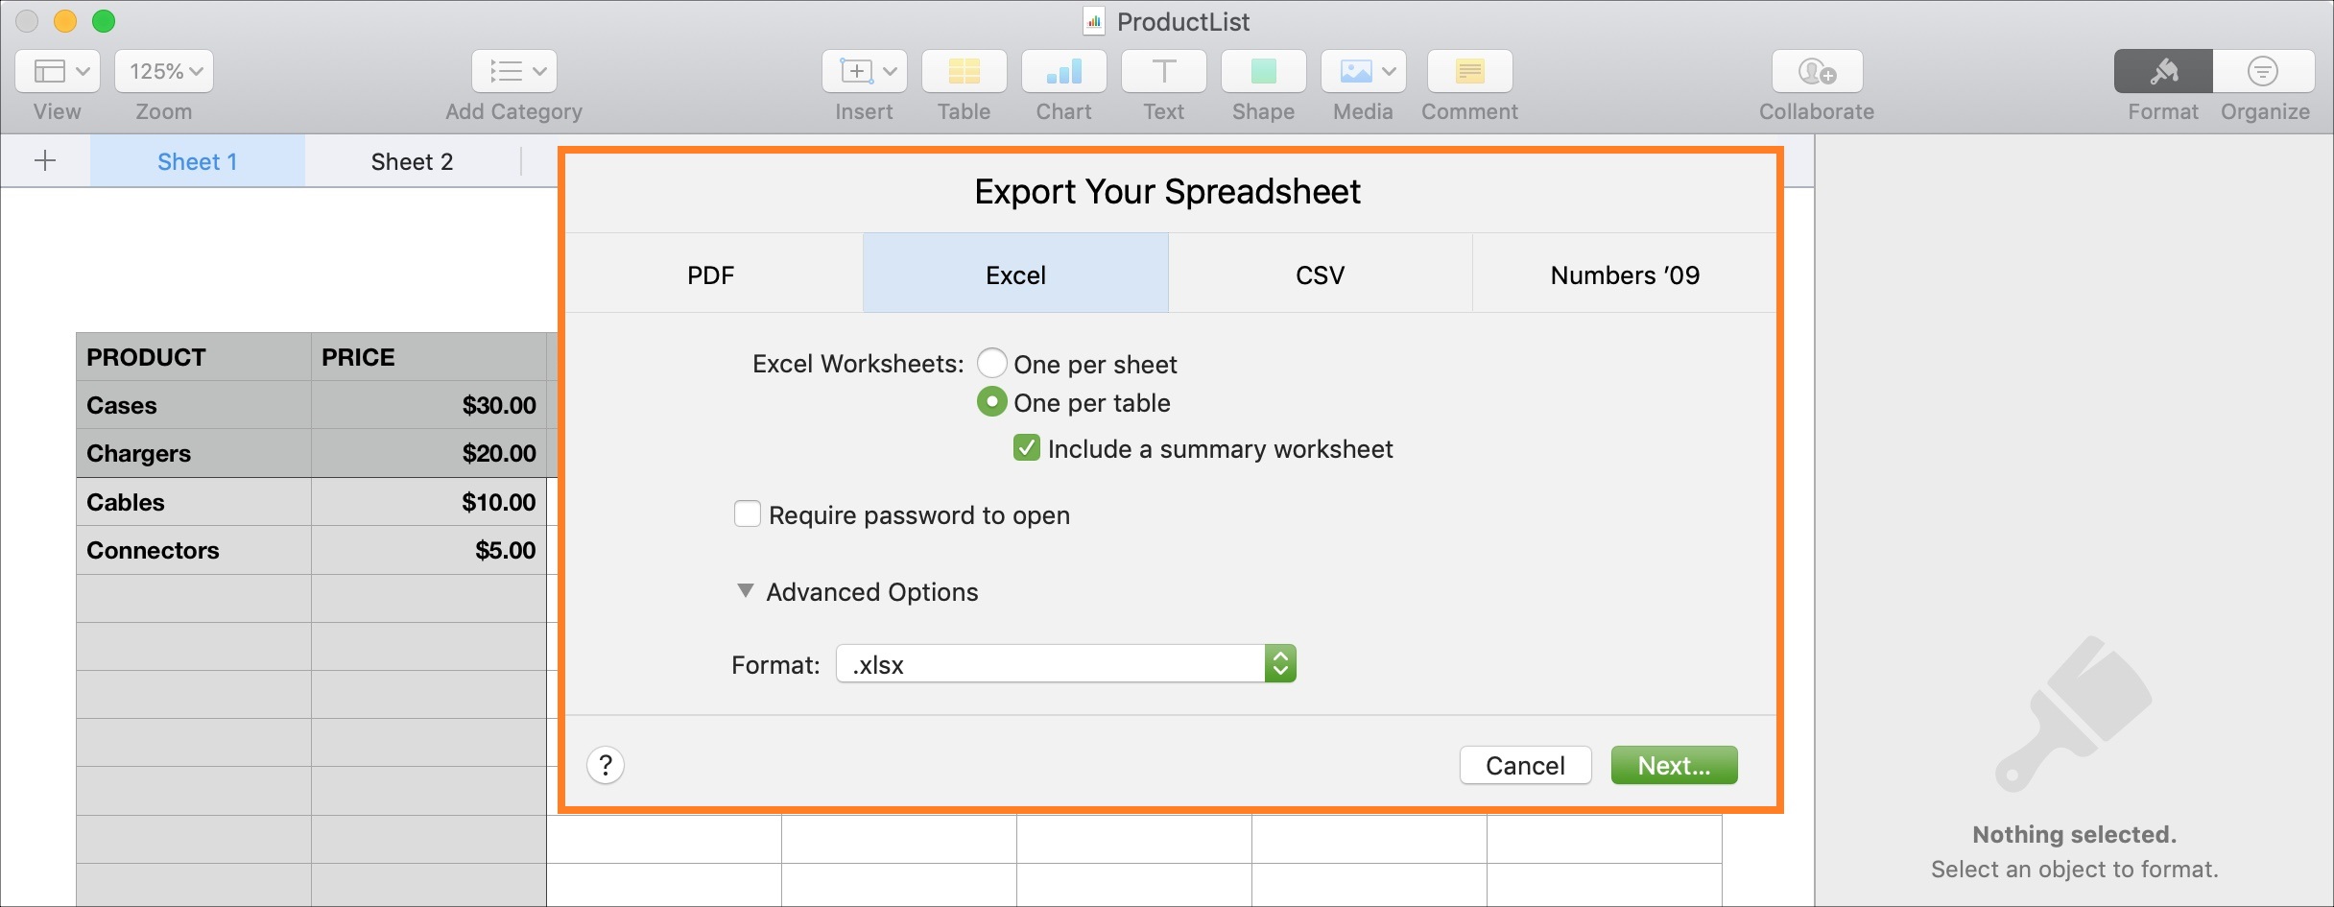Click the Chart toolbar icon
Image resolution: width=2334 pixels, height=907 pixels.
pyautogui.click(x=1064, y=71)
